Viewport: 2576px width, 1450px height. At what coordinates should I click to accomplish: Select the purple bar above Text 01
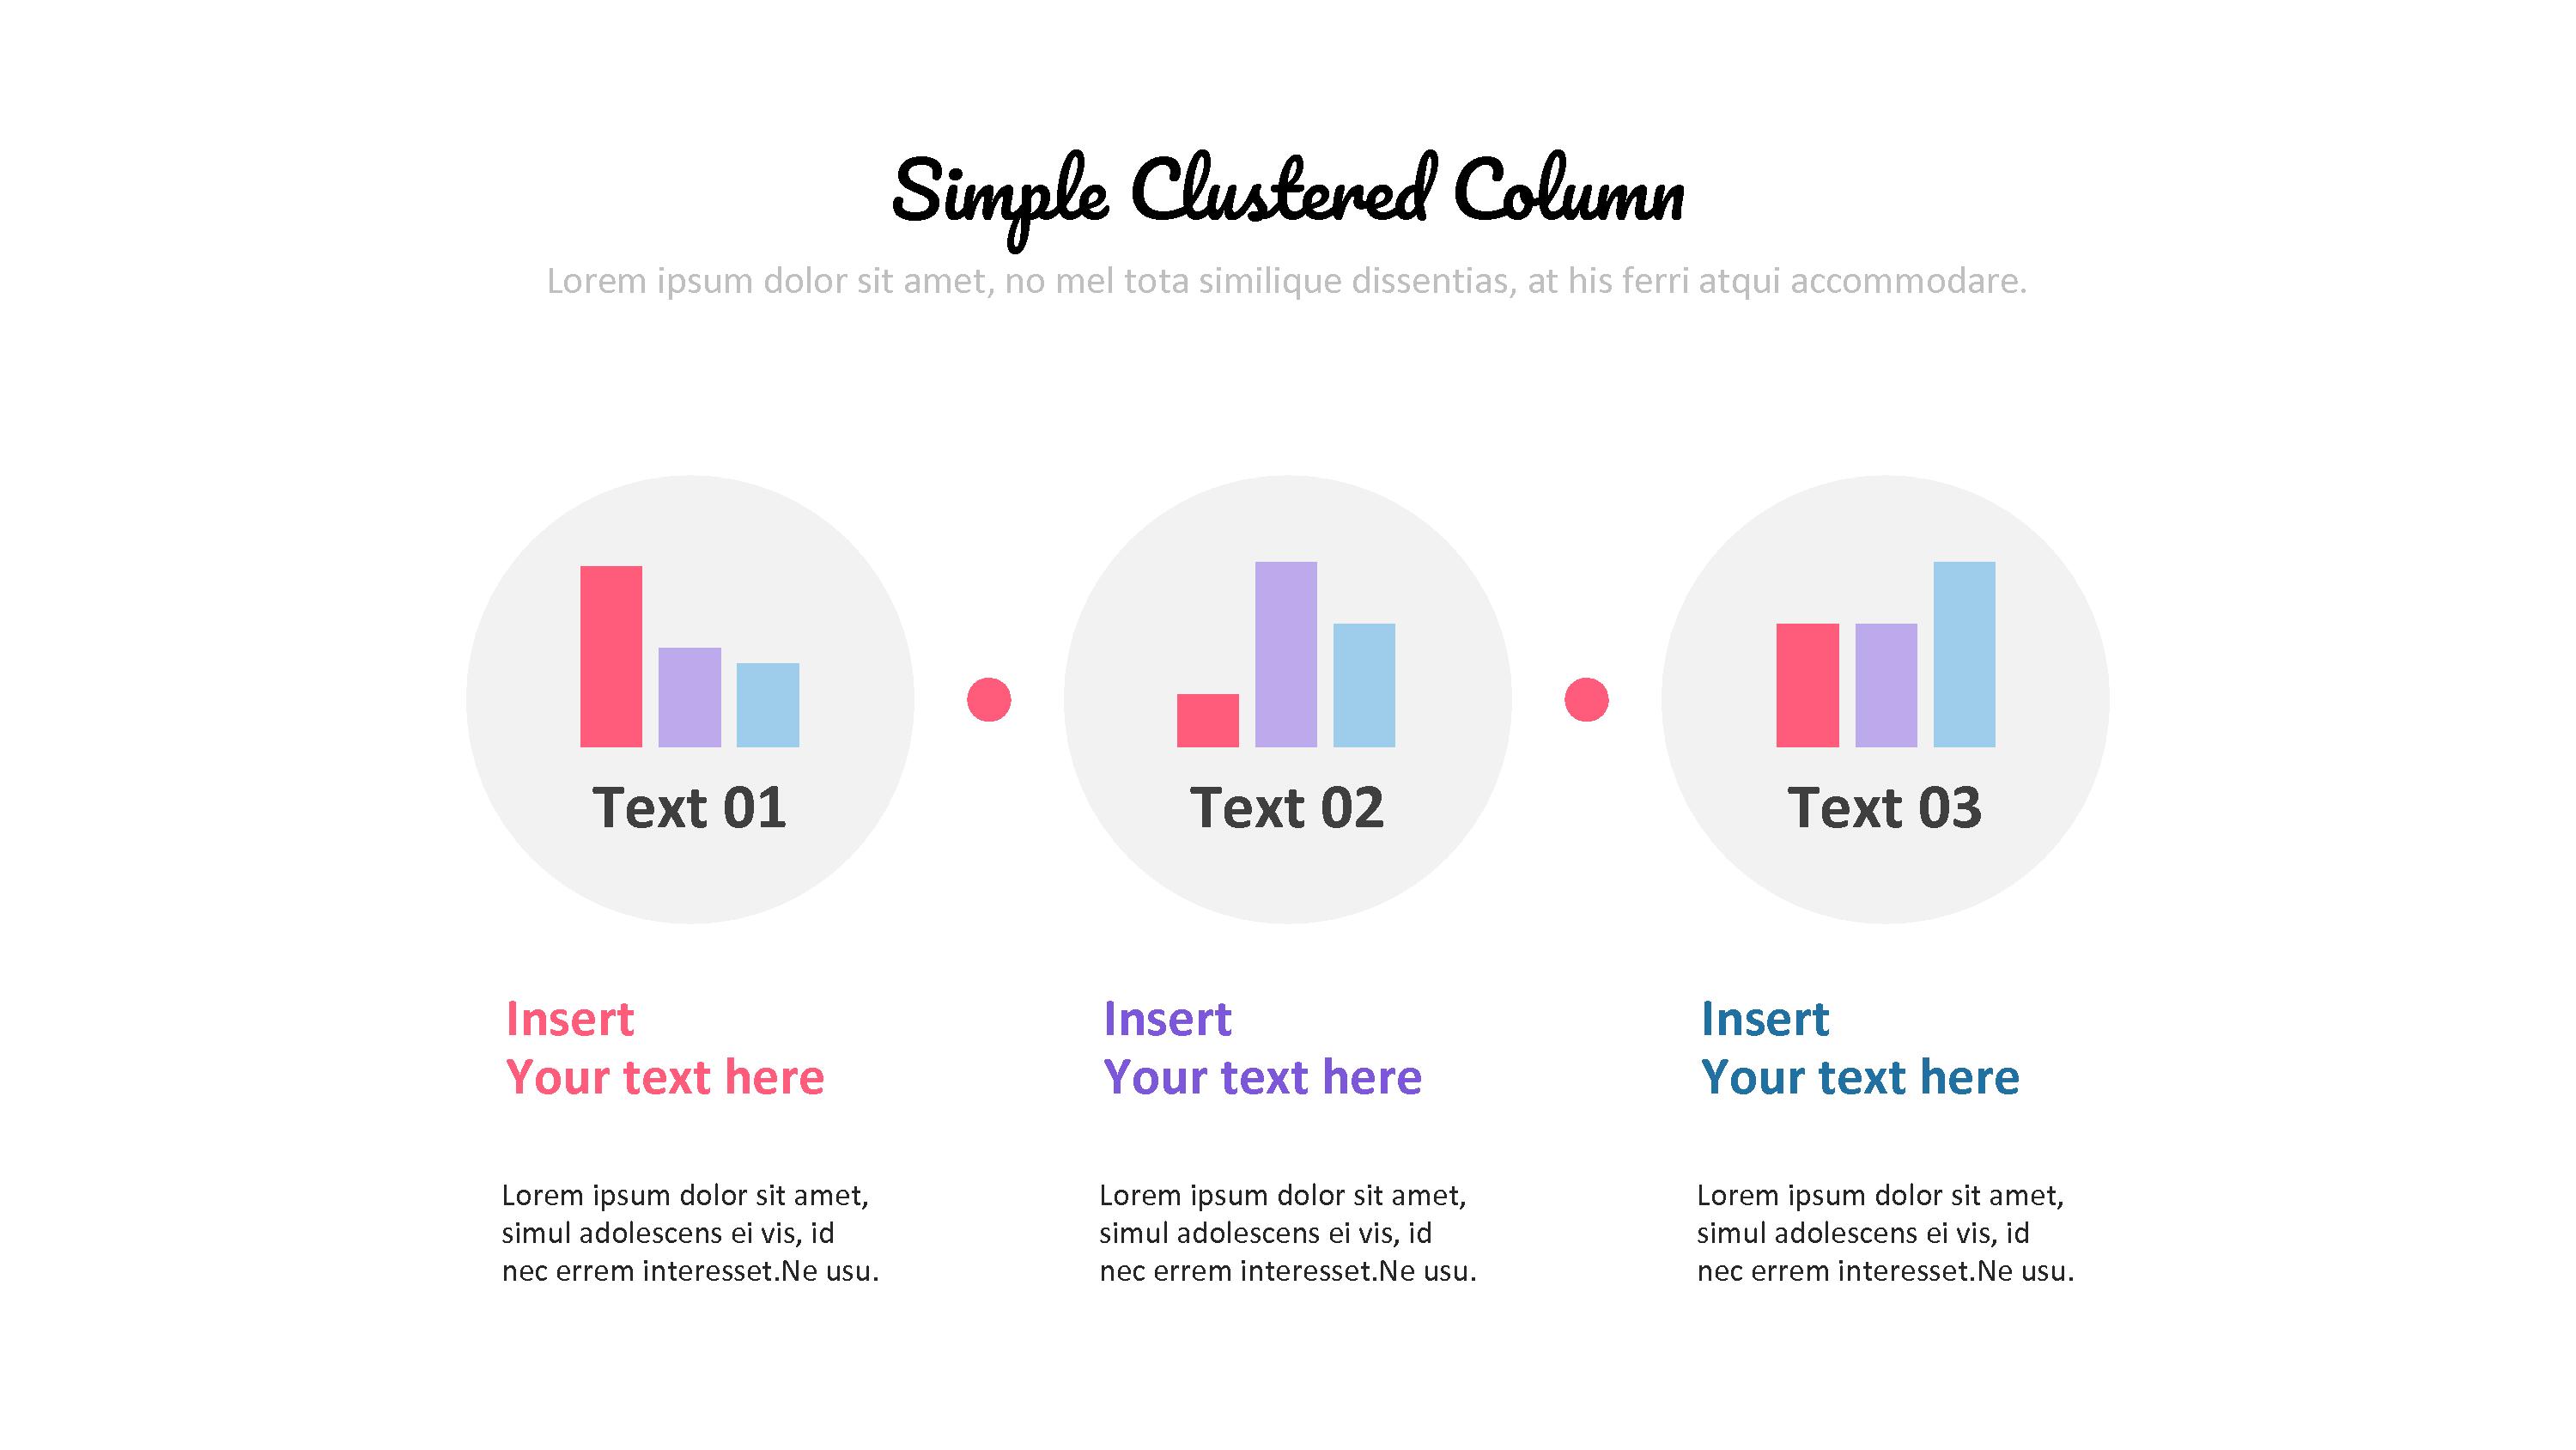tap(689, 698)
